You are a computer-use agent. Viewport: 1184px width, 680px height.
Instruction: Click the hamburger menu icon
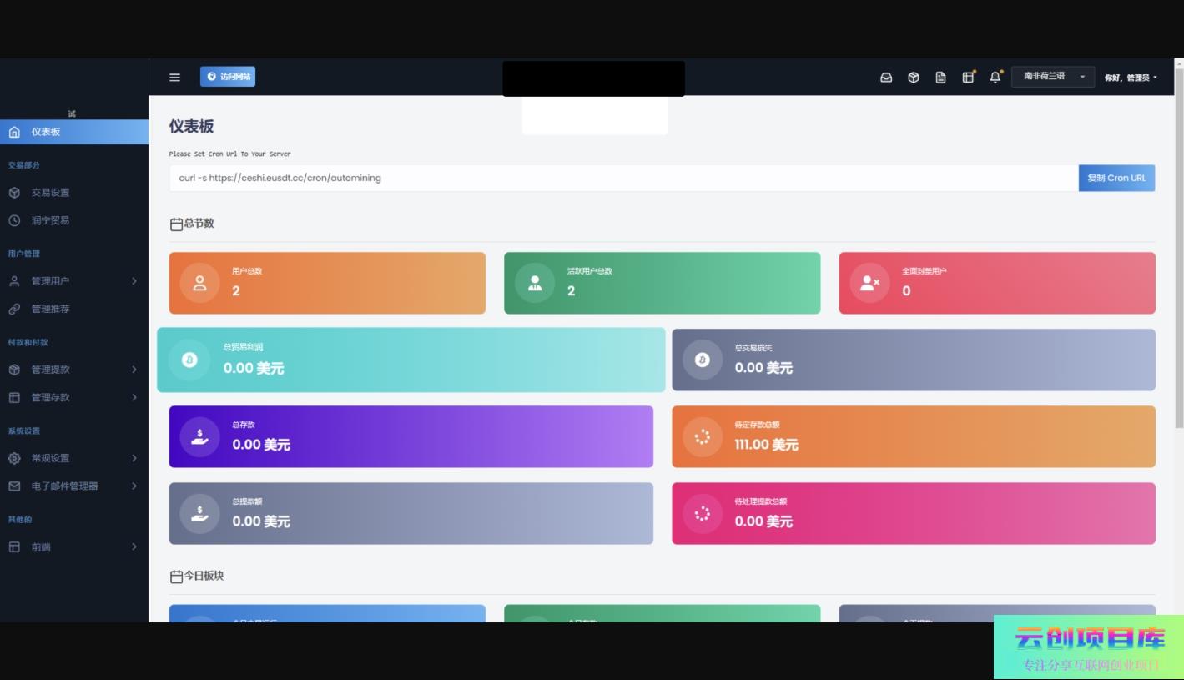(174, 78)
